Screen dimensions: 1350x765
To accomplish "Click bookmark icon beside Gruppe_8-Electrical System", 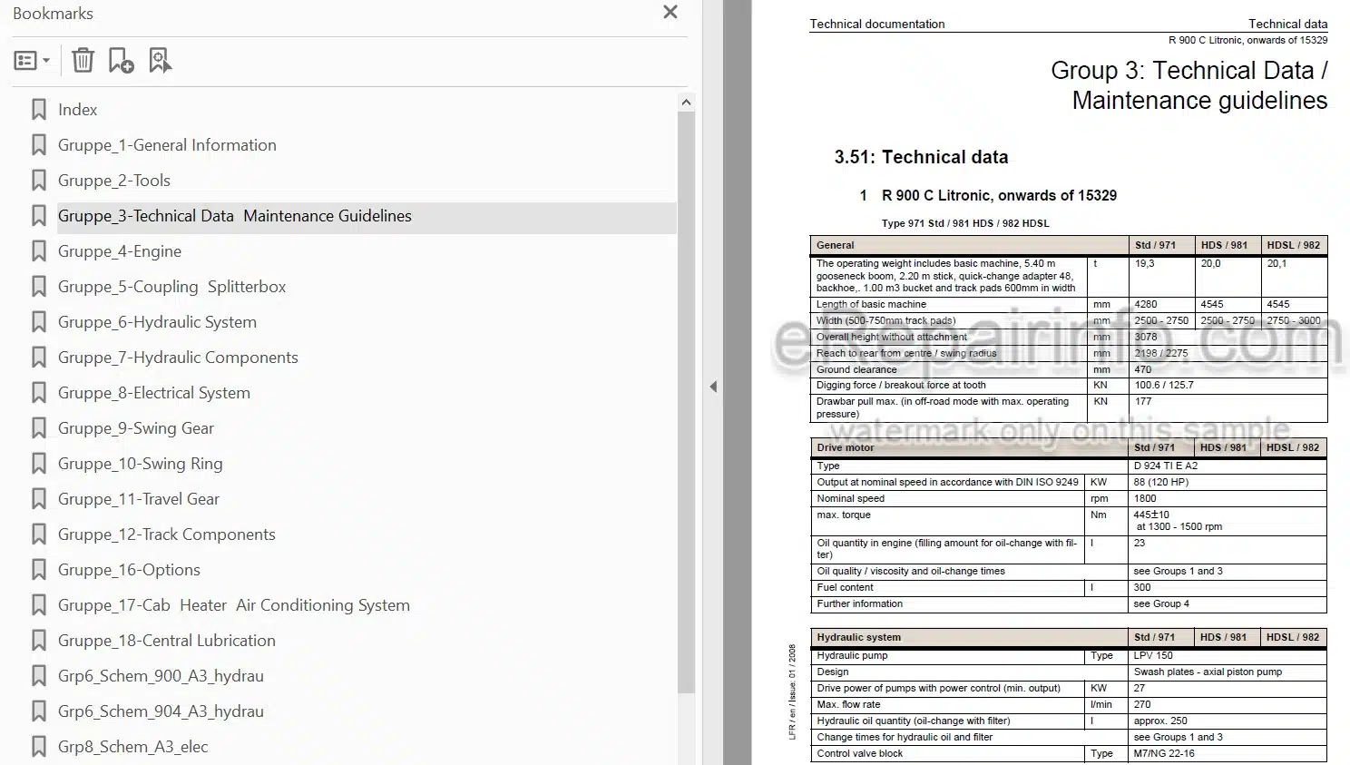I will (x=38, y=393).
